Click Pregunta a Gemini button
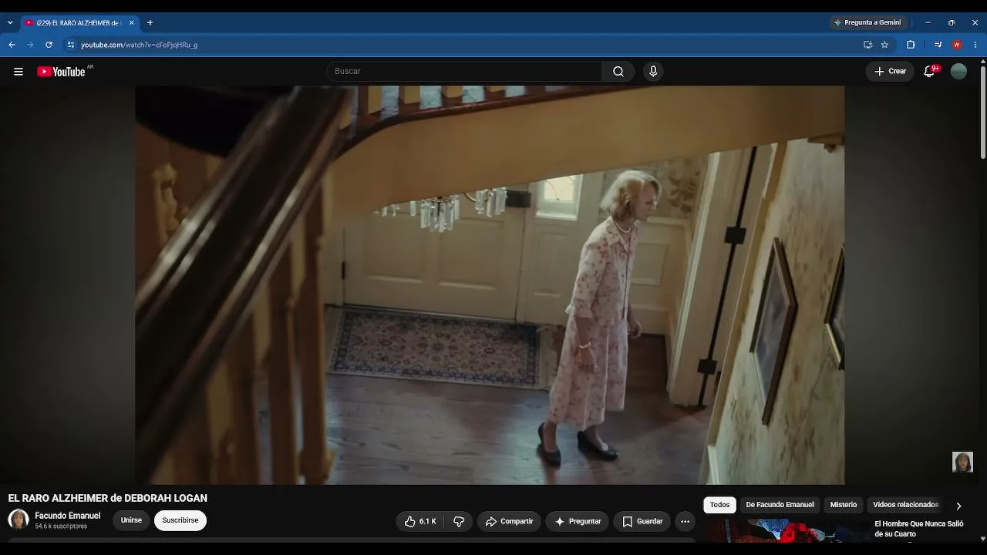987x555 pixels. coord(867,23)
